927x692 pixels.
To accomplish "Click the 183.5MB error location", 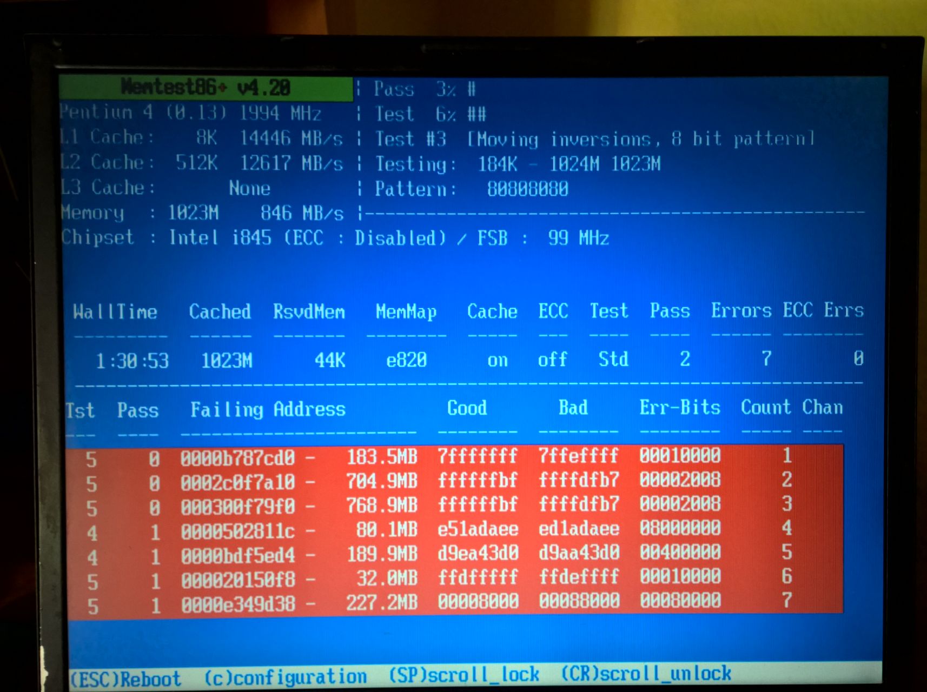I will (x=382, y=457).
